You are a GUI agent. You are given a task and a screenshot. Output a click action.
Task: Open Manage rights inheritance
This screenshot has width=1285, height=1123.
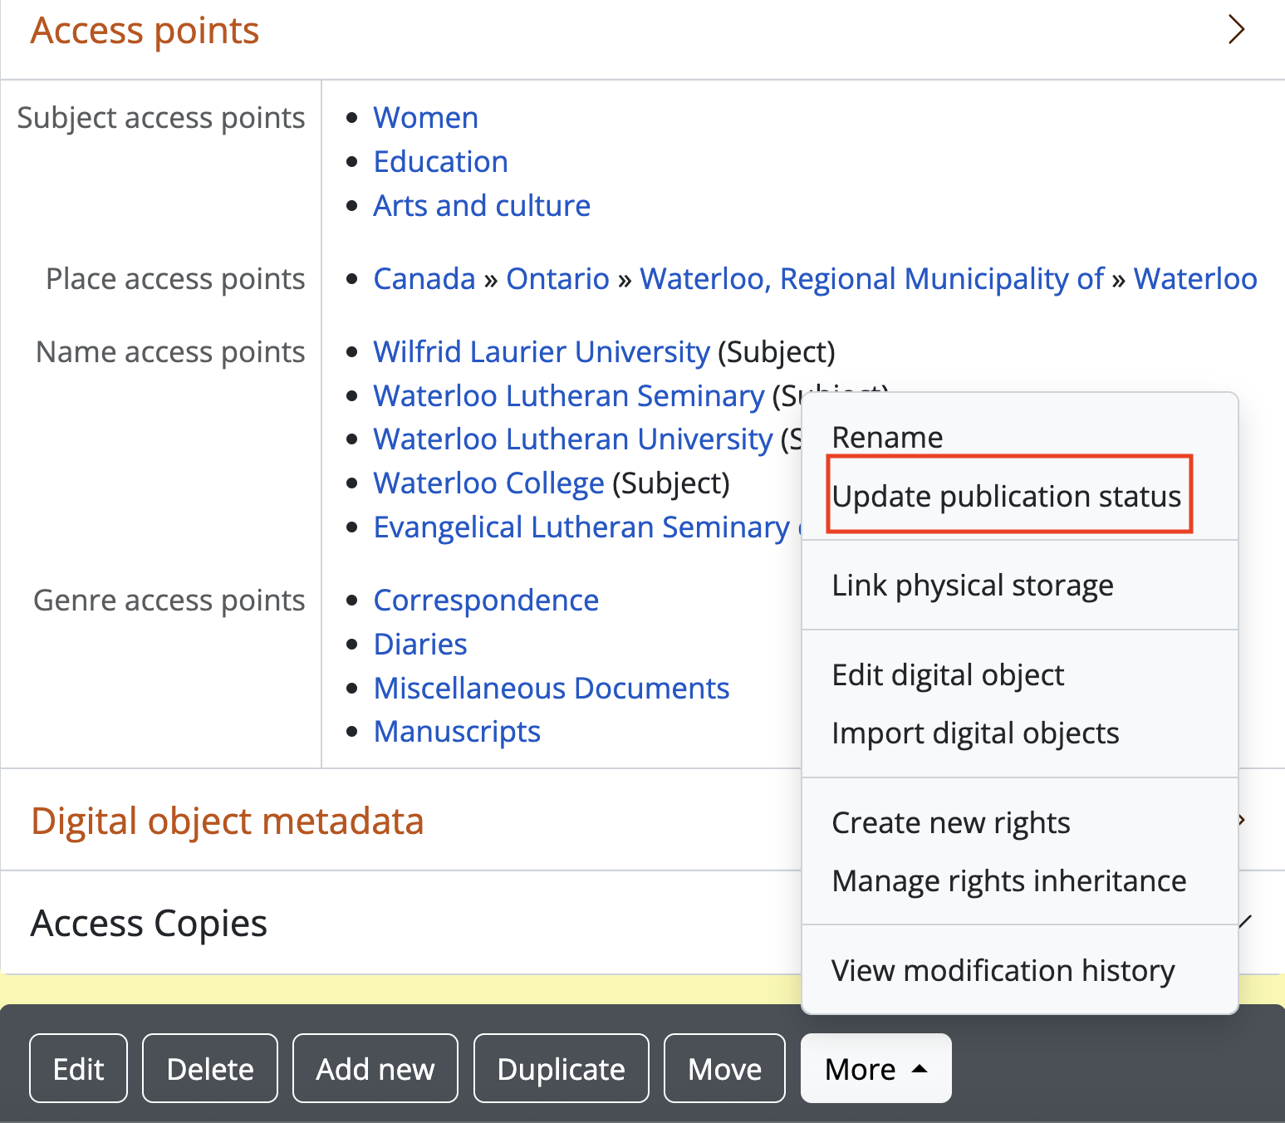(x=1008, y=880)
